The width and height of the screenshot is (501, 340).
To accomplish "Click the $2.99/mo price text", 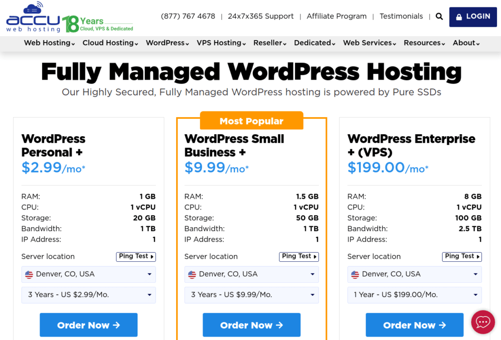I will [53, 168].
